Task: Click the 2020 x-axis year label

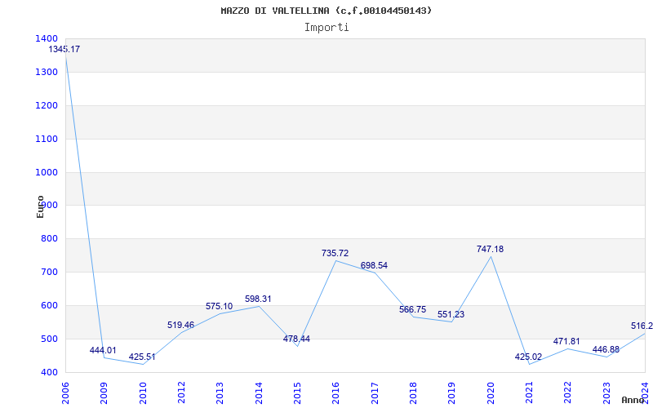Action: [491, 393]
